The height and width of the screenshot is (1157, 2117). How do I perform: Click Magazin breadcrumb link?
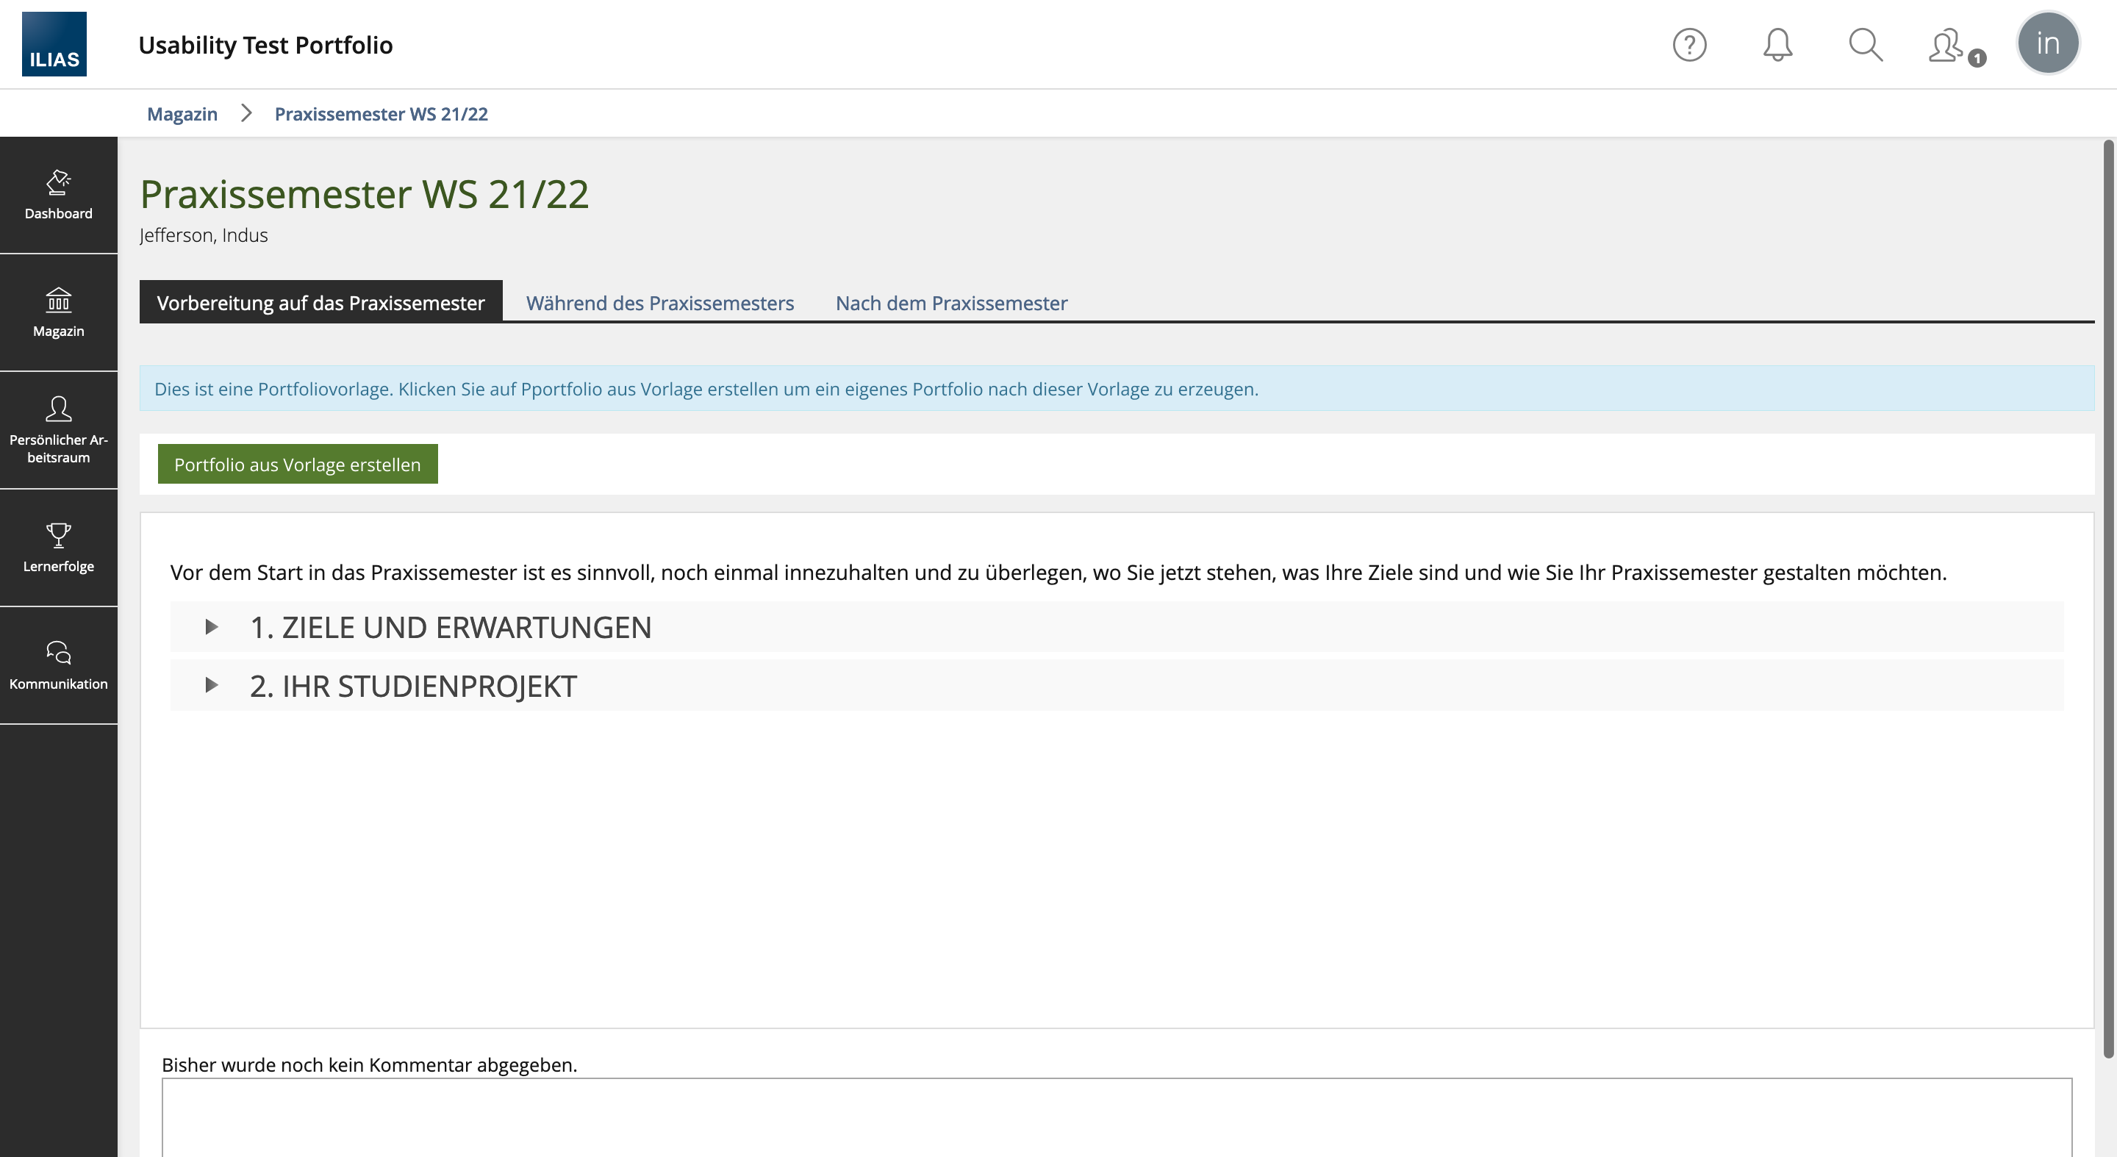pos(182,114)
